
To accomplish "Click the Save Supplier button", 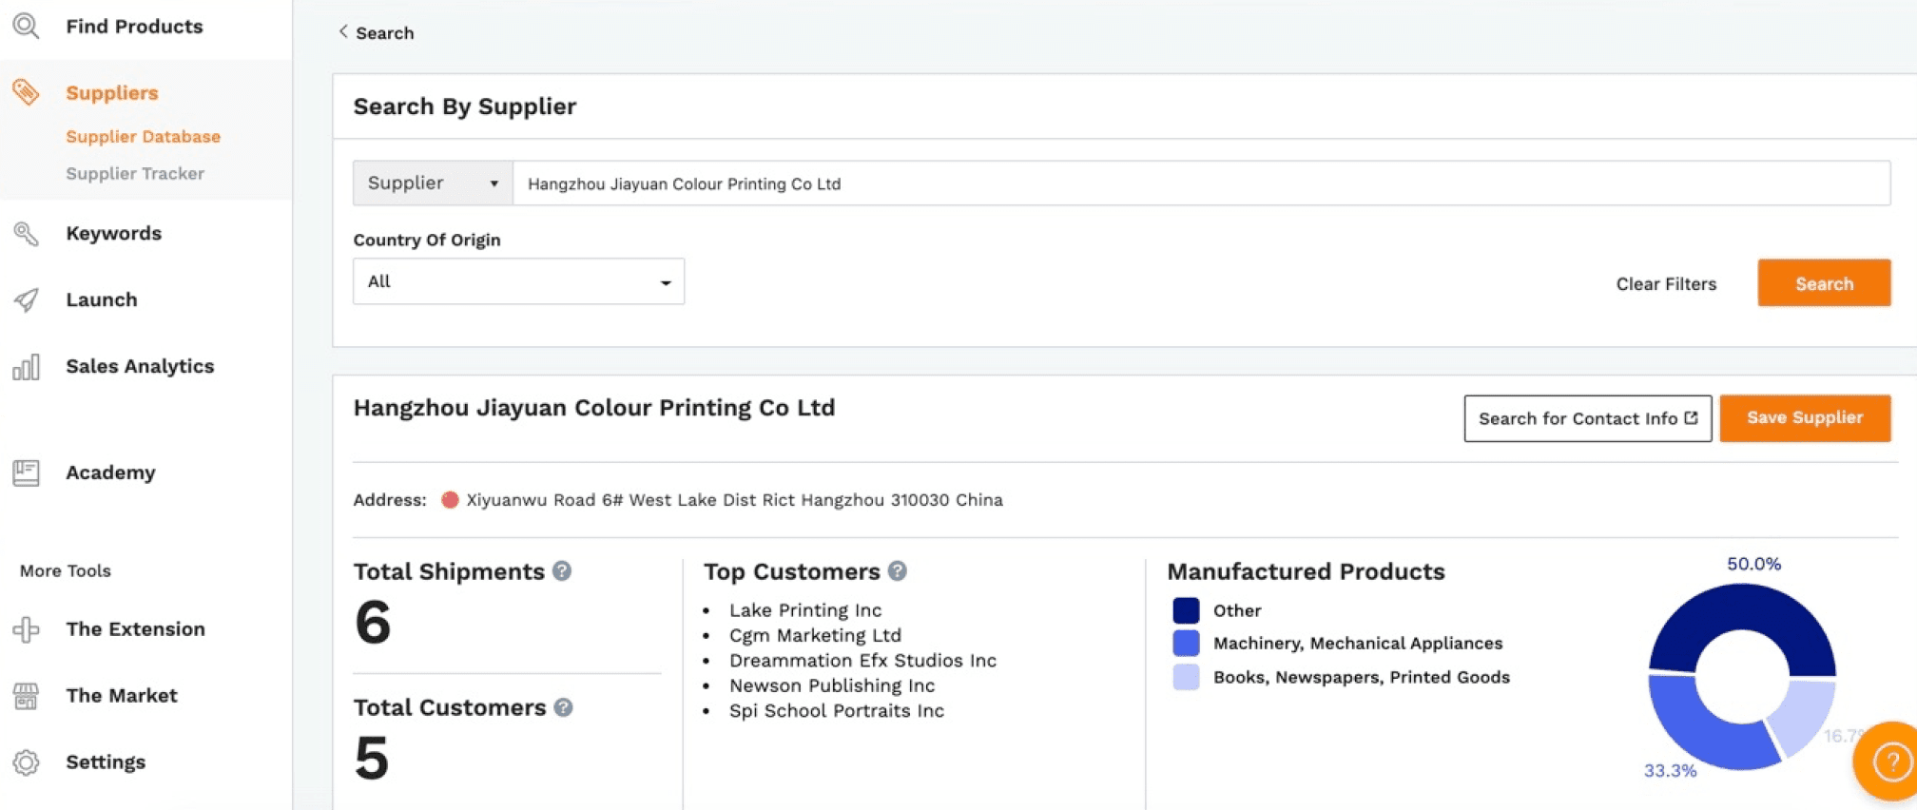I will (1804, 418).
